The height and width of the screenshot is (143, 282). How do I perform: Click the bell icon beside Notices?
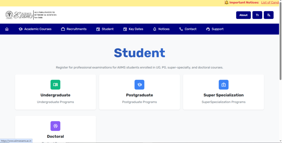[x=155, y=29]
